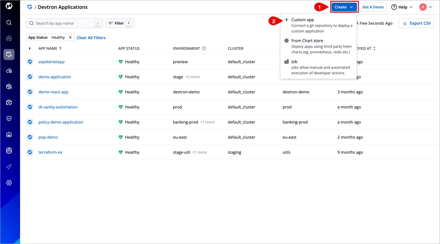Expand all rows using header triangle
Viewport: 440px width, 244px height.
pos(30,49)
